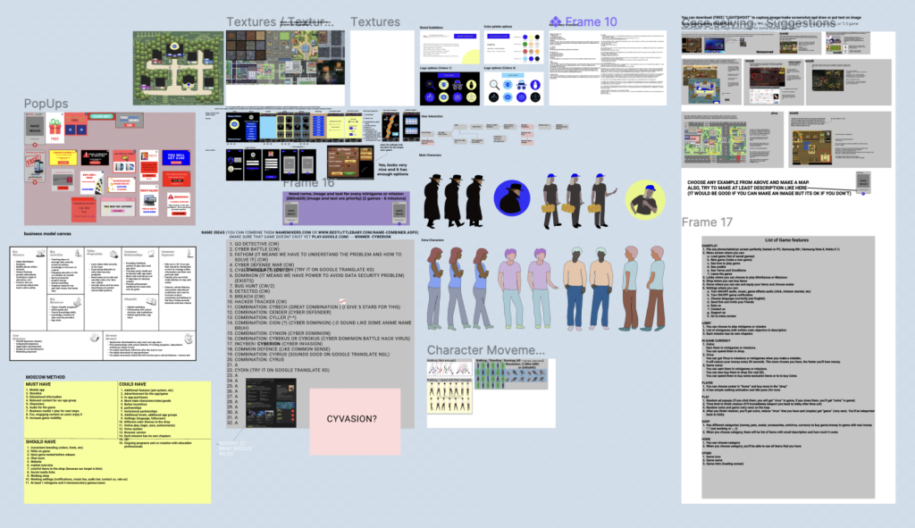Click hat-and-glasses logo in Logo options Colors 4
Viewport: 915px width, 528px height.
click(521, 85)
